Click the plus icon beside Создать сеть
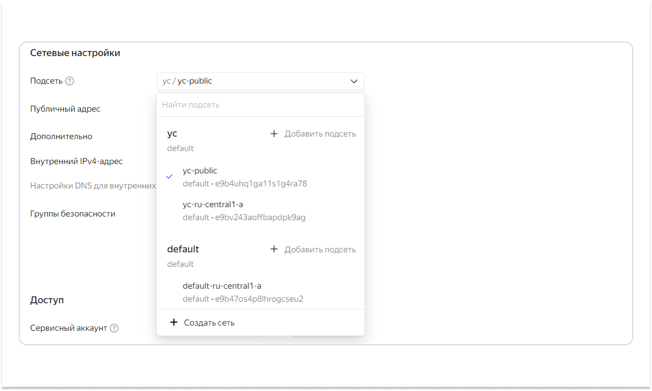Screen dimensions: 652x391 174,322
